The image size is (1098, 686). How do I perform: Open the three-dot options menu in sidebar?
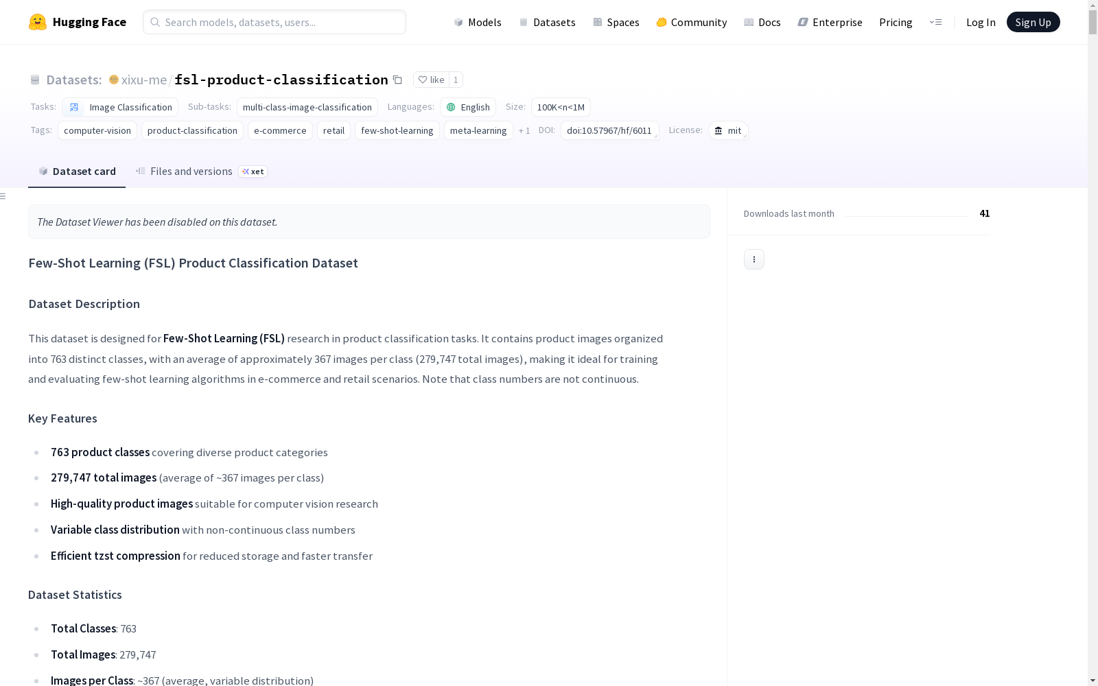[x=754, y=259]
